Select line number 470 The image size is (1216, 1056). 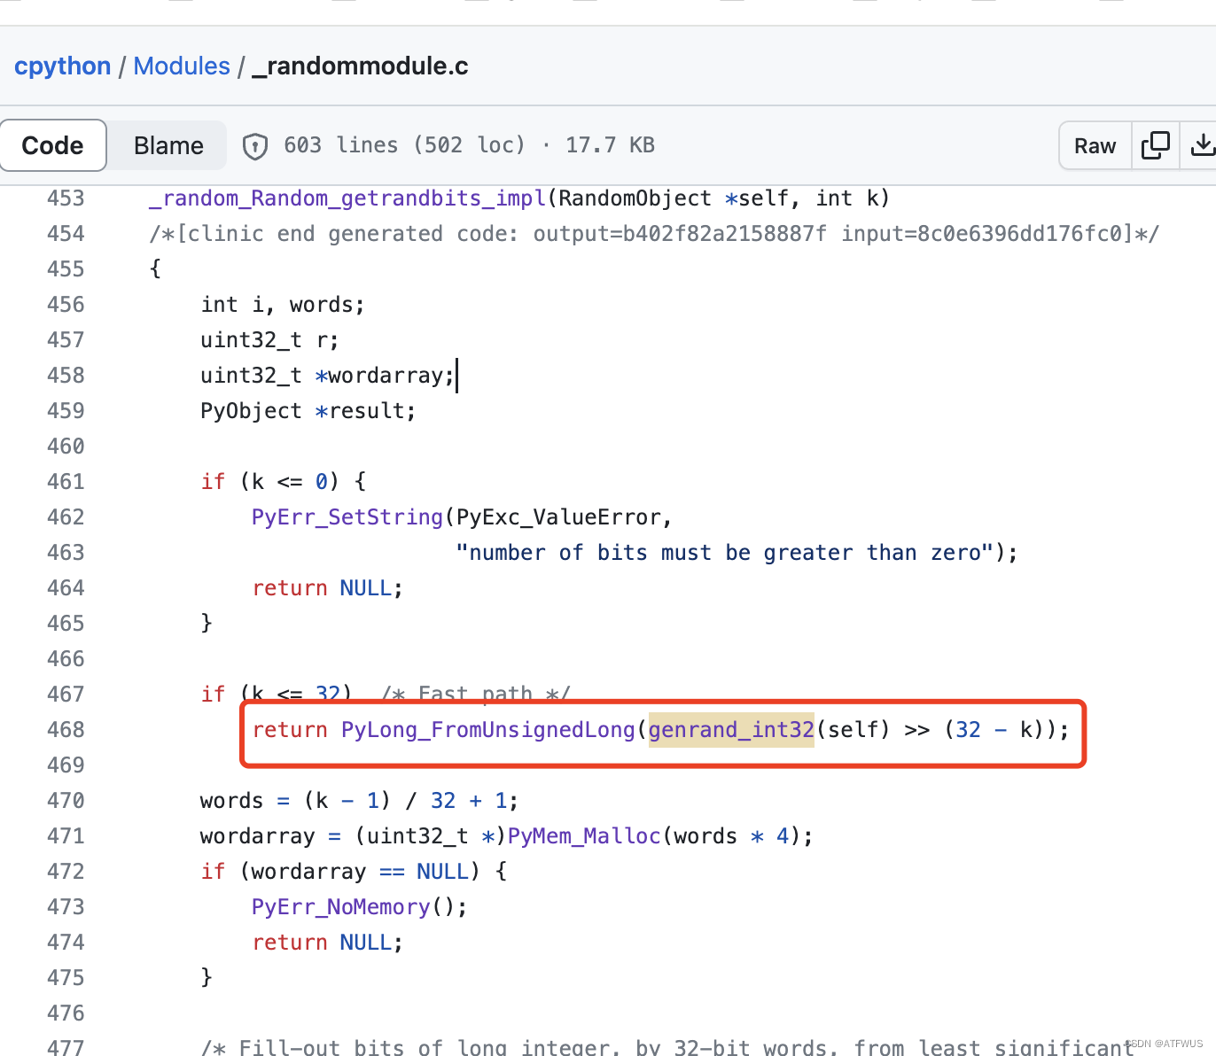66,801
